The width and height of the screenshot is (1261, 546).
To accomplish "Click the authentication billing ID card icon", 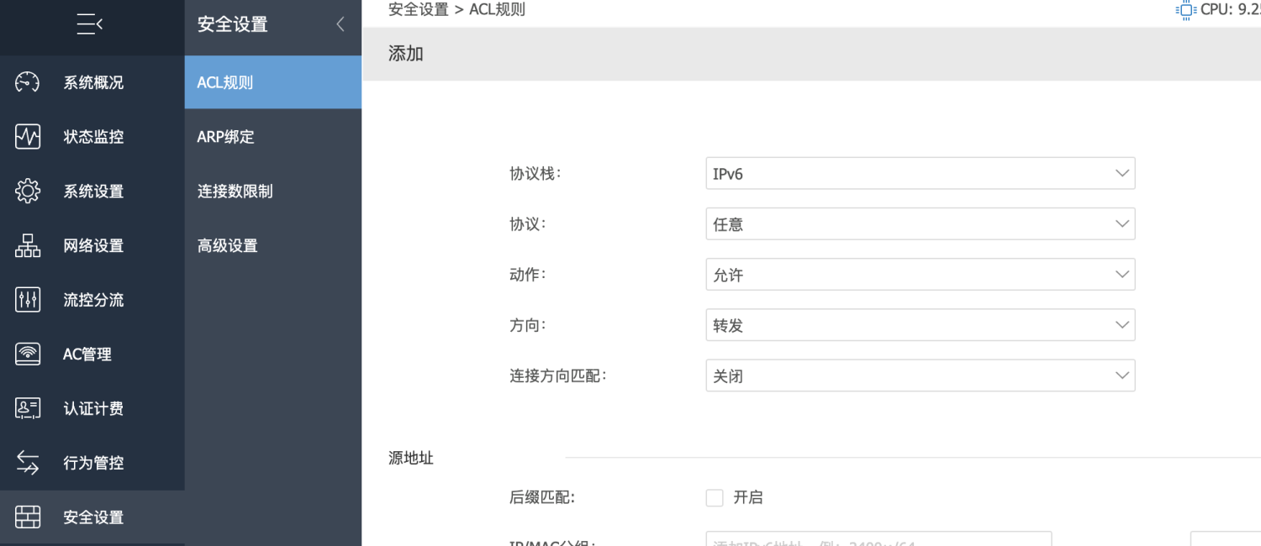I will pyautogui.click(x=28, y=409).
